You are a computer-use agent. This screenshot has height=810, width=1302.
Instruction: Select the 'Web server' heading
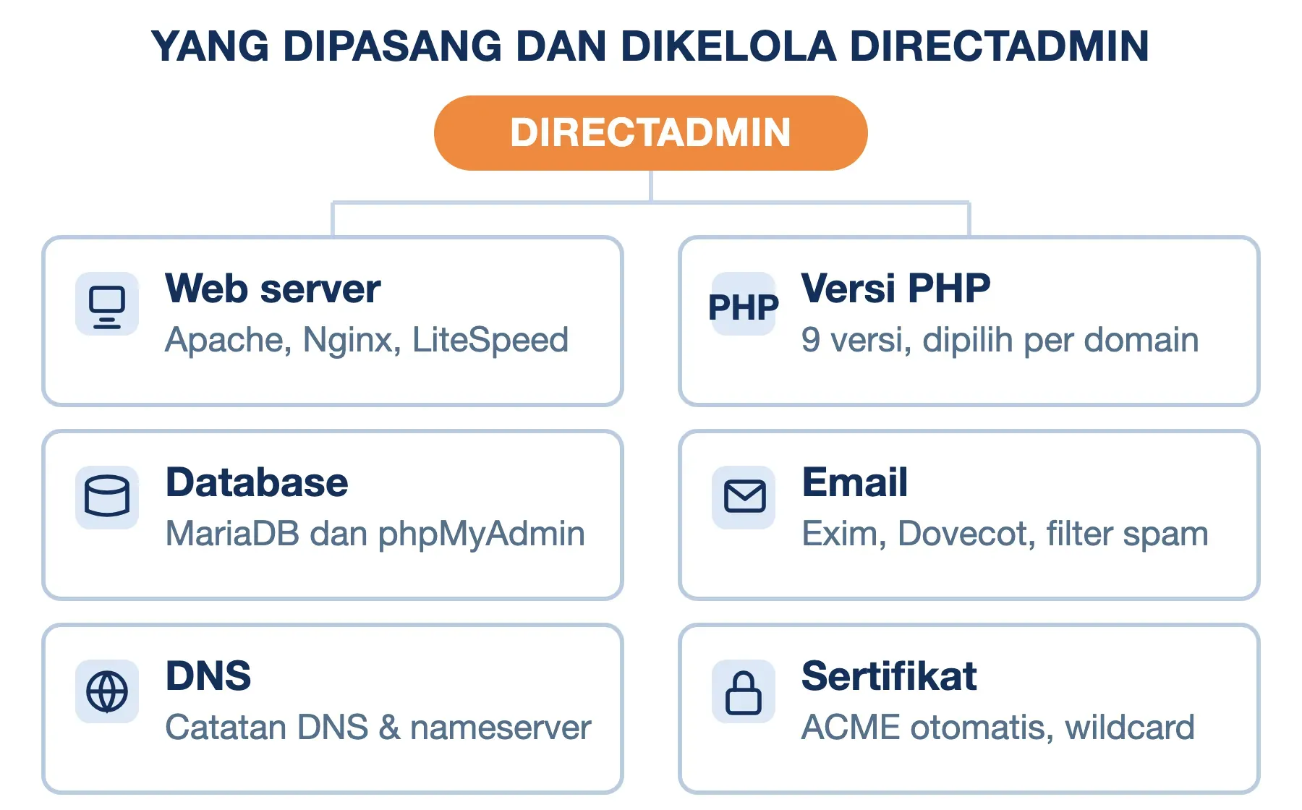[273, 289]
